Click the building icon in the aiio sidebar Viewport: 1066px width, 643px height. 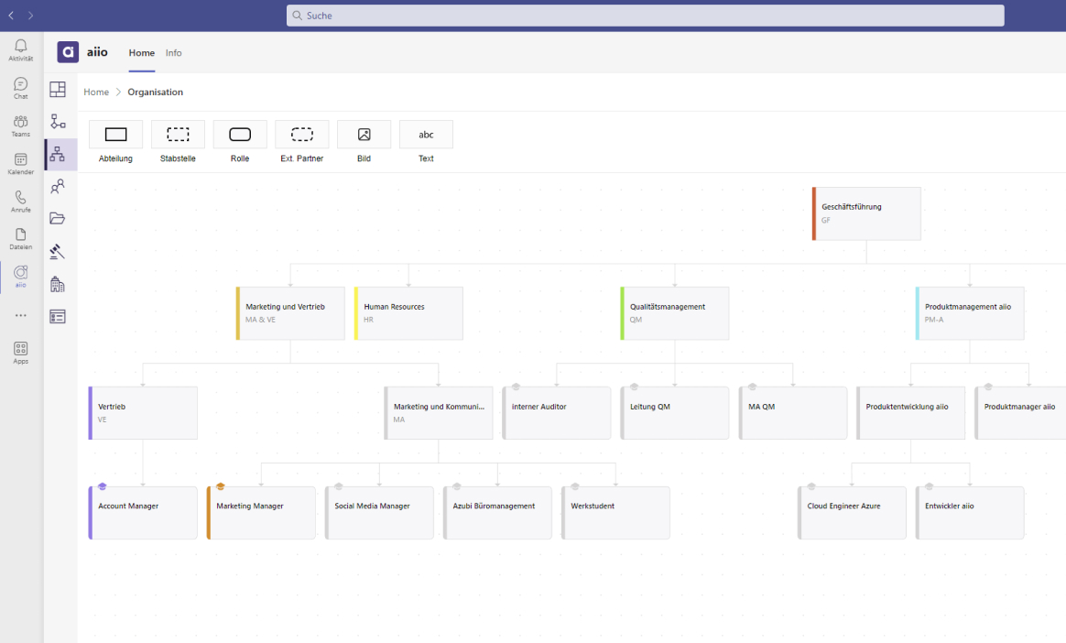(58, 284)
